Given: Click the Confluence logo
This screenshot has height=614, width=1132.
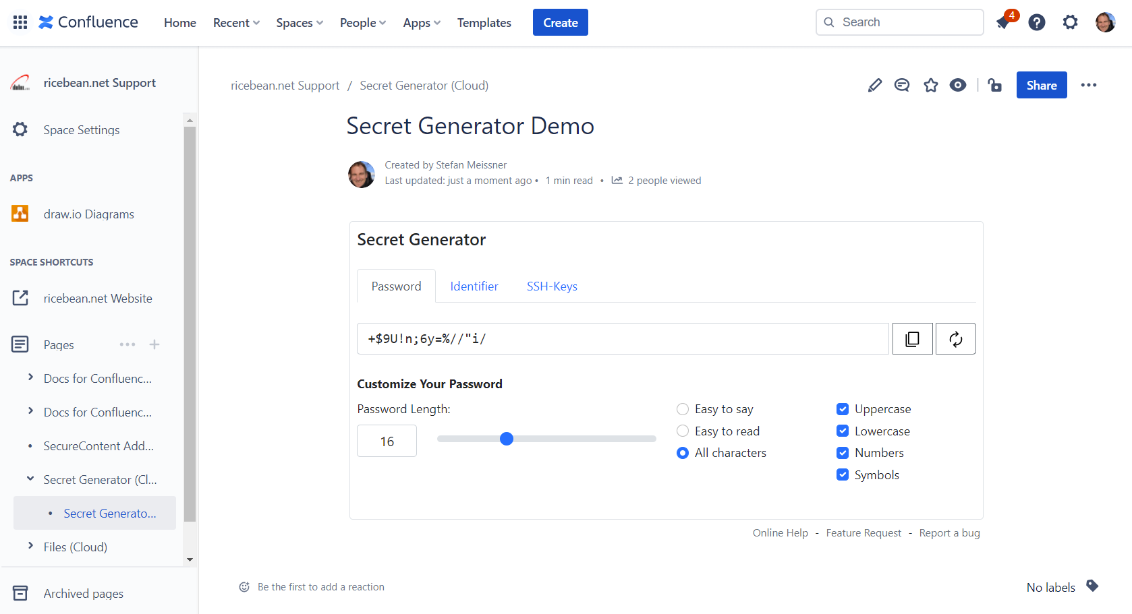Looking at the screenshot, I should click(x=88, y=22).
